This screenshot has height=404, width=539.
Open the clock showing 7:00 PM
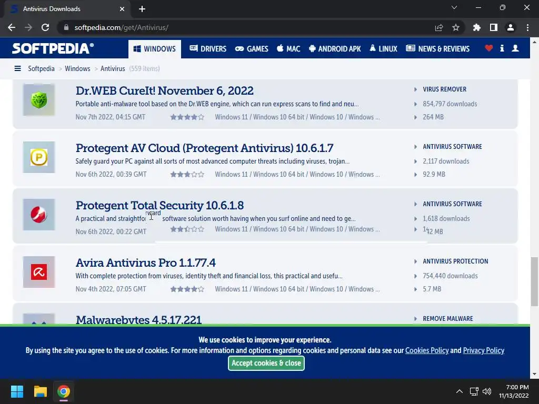click(514, 391)
